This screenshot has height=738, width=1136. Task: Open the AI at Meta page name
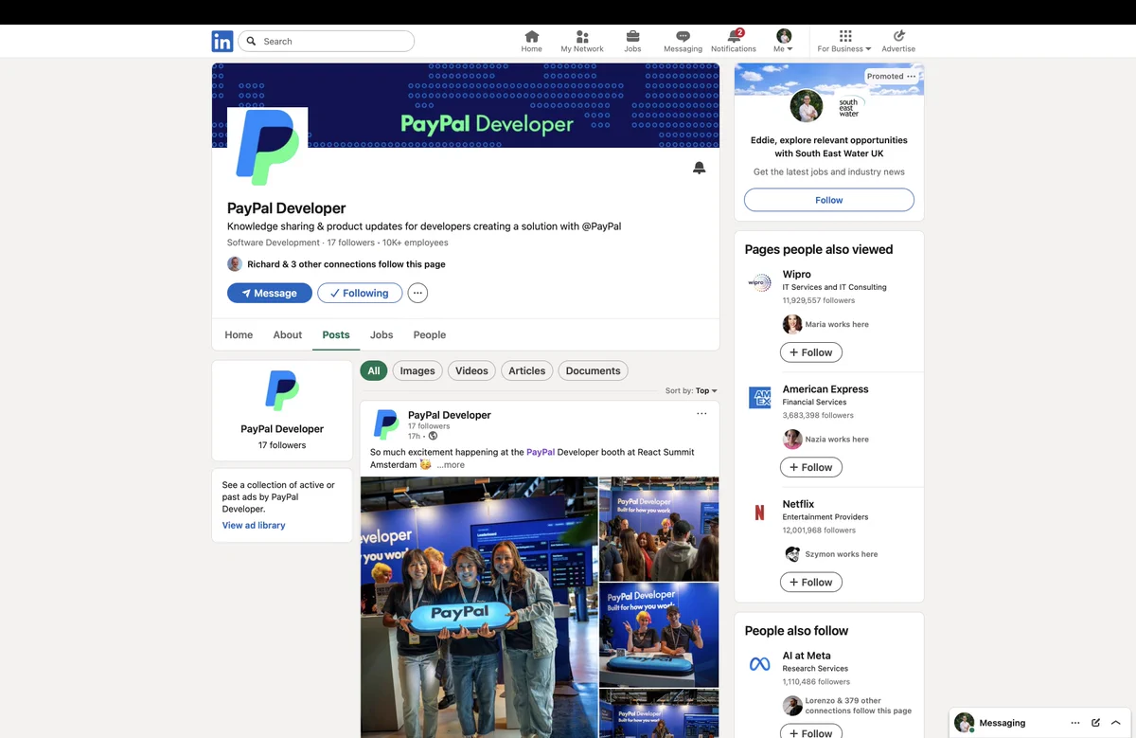807,656
